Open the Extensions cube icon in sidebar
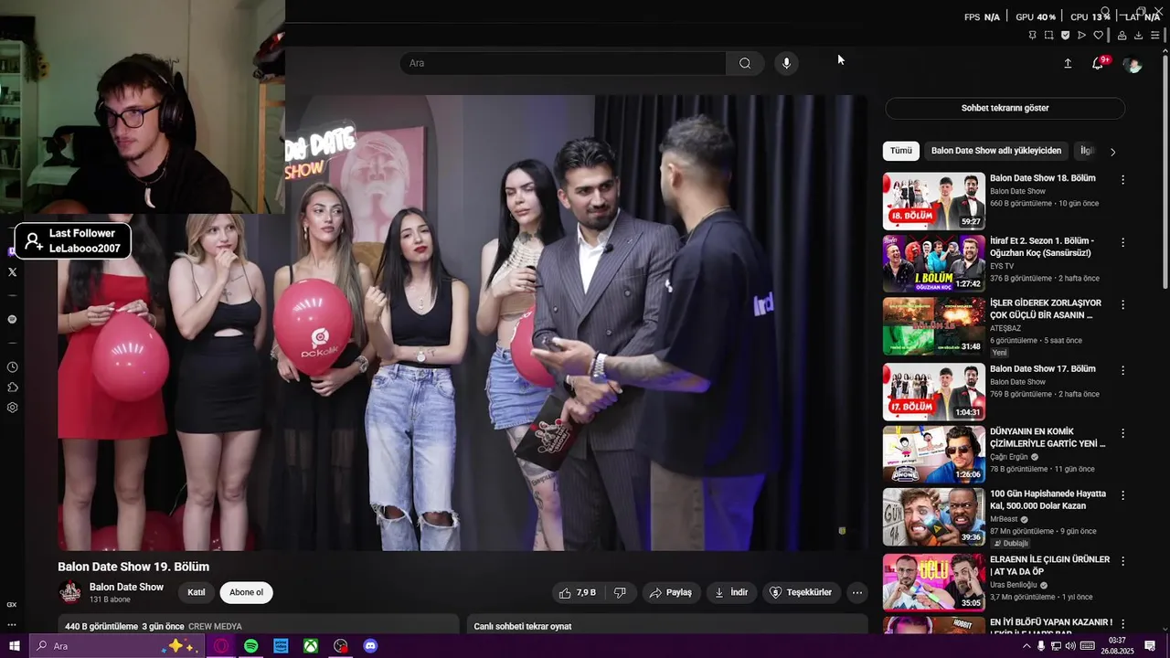The image size is (1170, 658). [x=12, y=387]
